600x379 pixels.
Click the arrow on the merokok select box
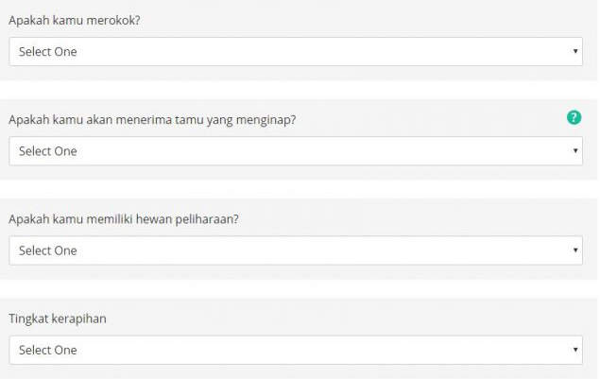tap(574, 52)
